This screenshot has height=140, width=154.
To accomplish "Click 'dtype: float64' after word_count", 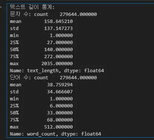I will [81, 134].
